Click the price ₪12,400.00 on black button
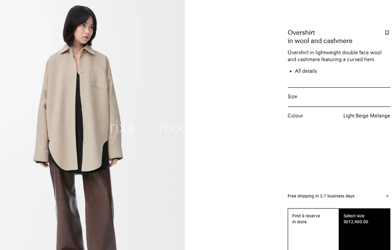Viewport: 392px width, 250px height. (x=356, y=222)
